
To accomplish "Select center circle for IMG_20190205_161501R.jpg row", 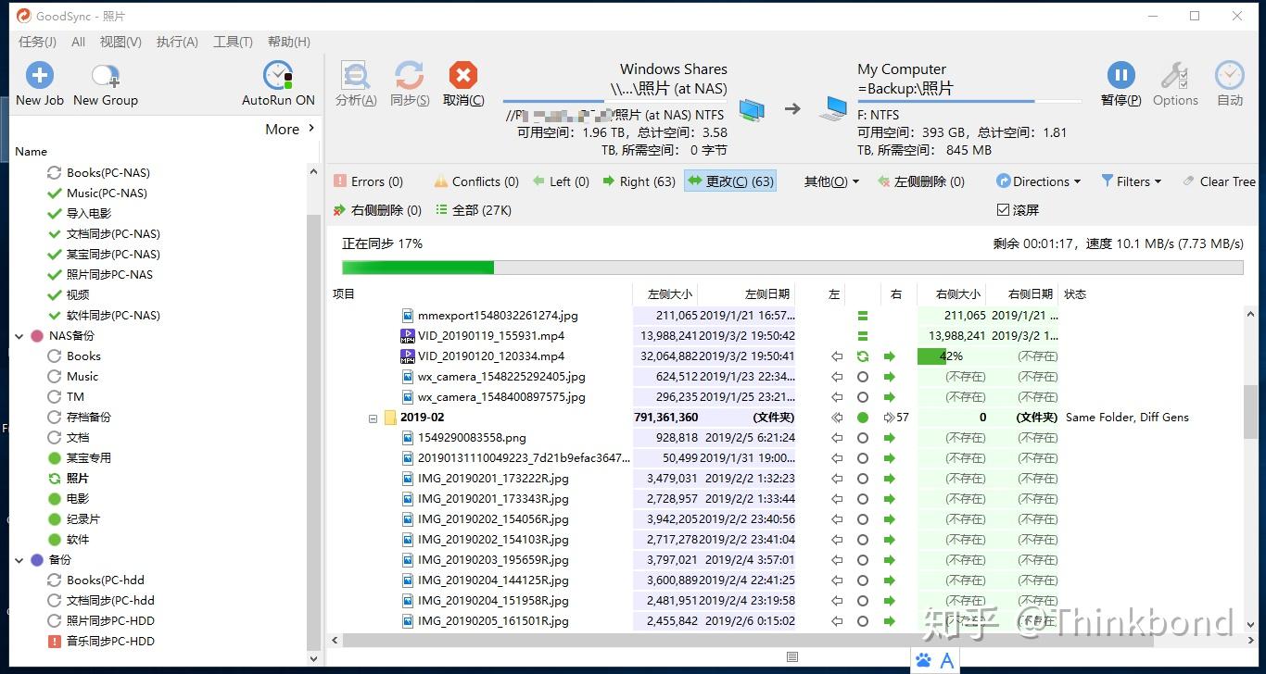I will pyautogui.click(x=863, y=621).
